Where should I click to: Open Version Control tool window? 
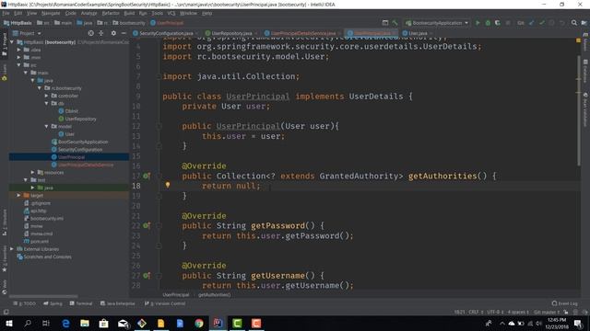point(165,303)
